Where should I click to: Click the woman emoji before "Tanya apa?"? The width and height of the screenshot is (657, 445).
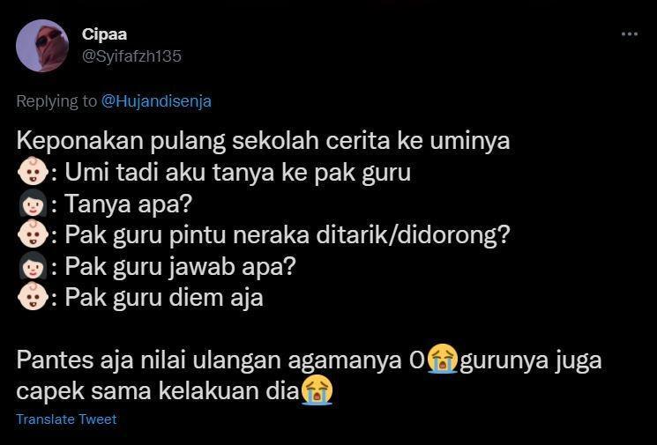click(x=33, y=203)
